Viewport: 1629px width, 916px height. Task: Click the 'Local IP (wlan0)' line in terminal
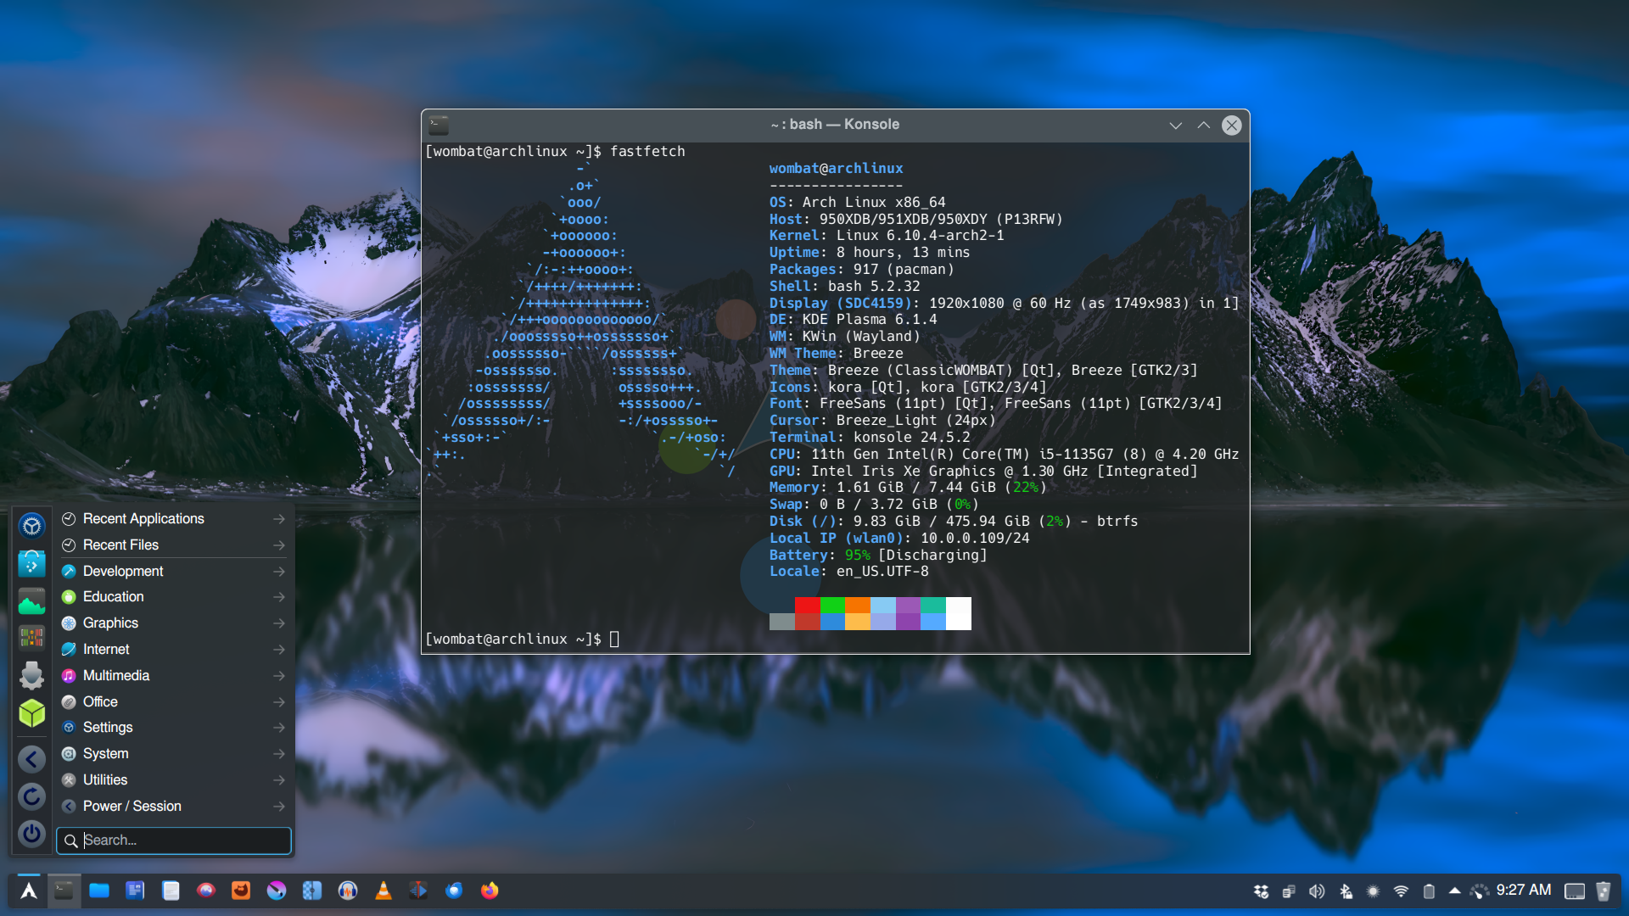click(x=899, y=538)
